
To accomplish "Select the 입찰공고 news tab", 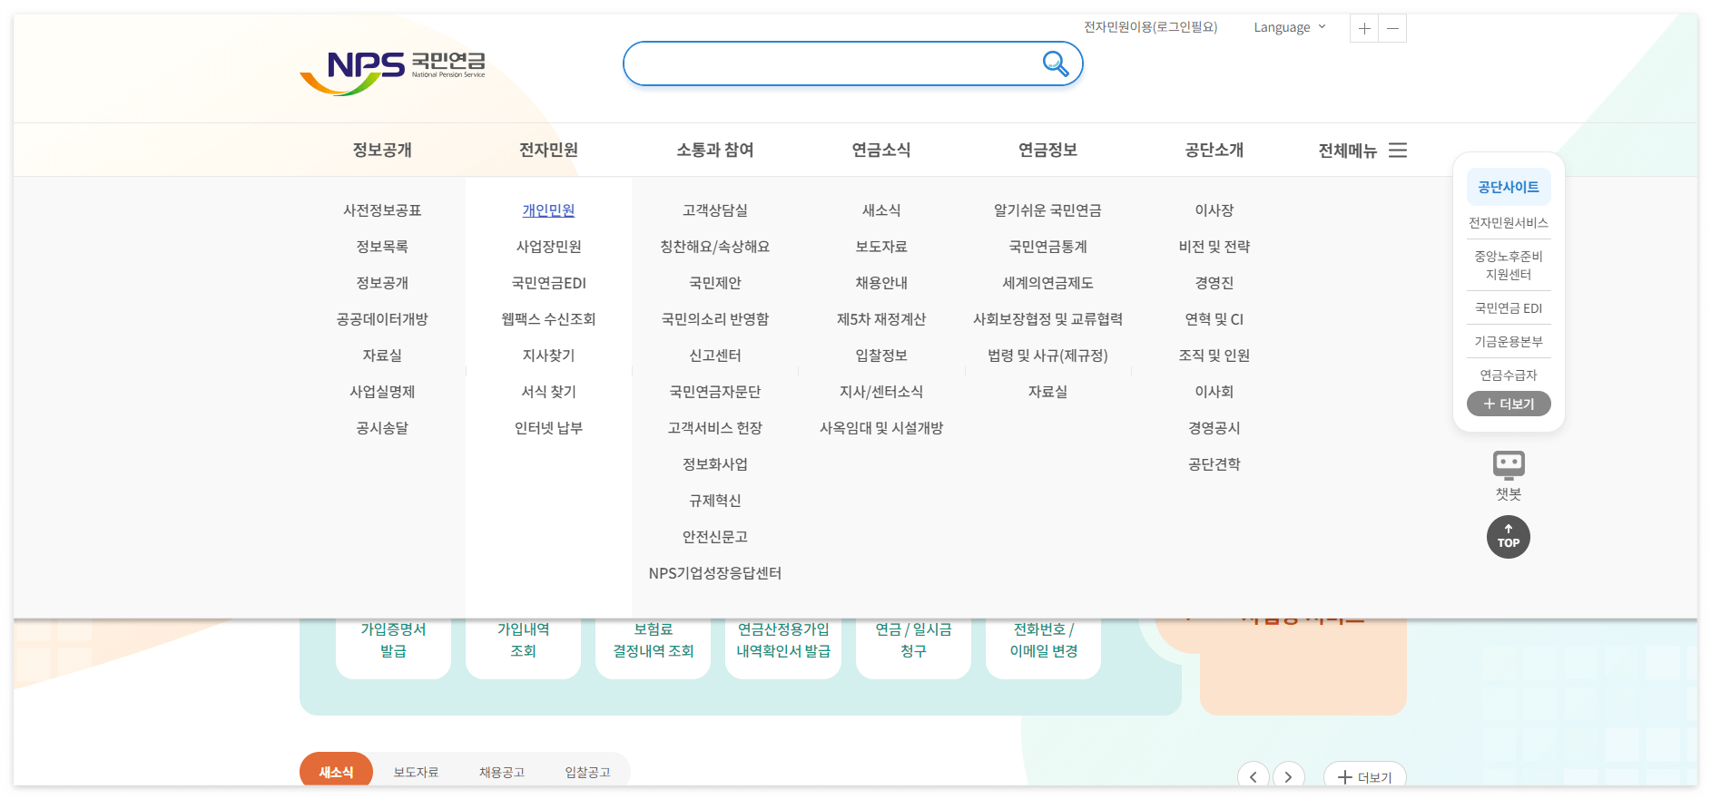I will coord(587,772).
